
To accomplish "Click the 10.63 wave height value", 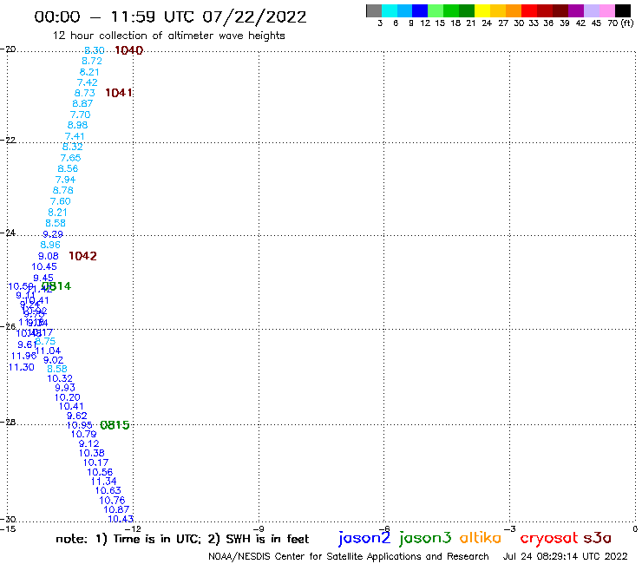I will point(108,490).
